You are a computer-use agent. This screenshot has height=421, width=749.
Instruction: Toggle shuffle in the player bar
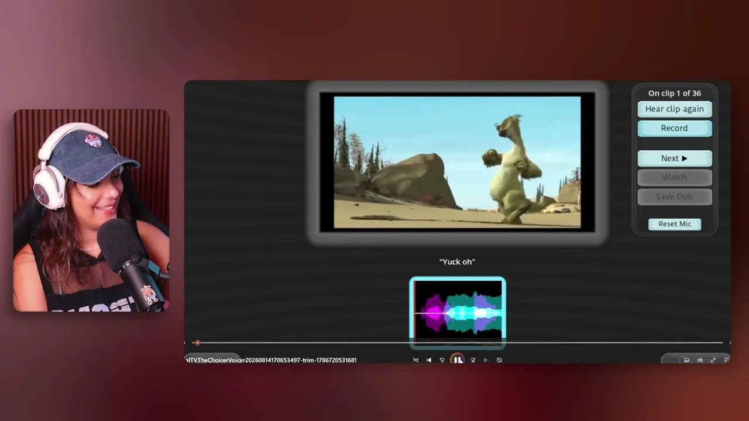(415, 360)
